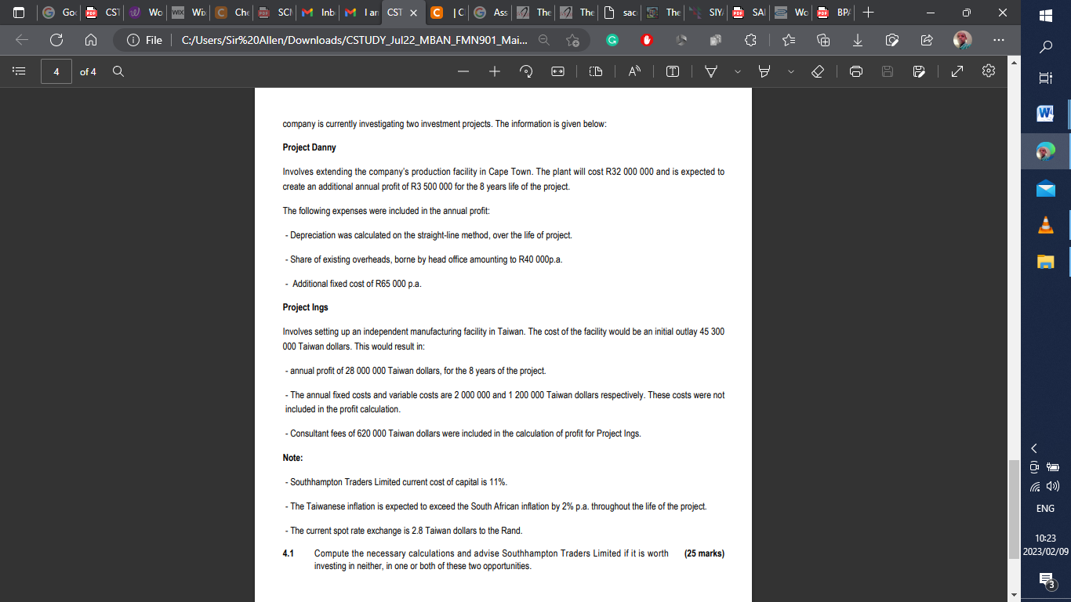This screenshot has height=602, width=1071.
Task: Open the volume control
Action: point(1054,486)
